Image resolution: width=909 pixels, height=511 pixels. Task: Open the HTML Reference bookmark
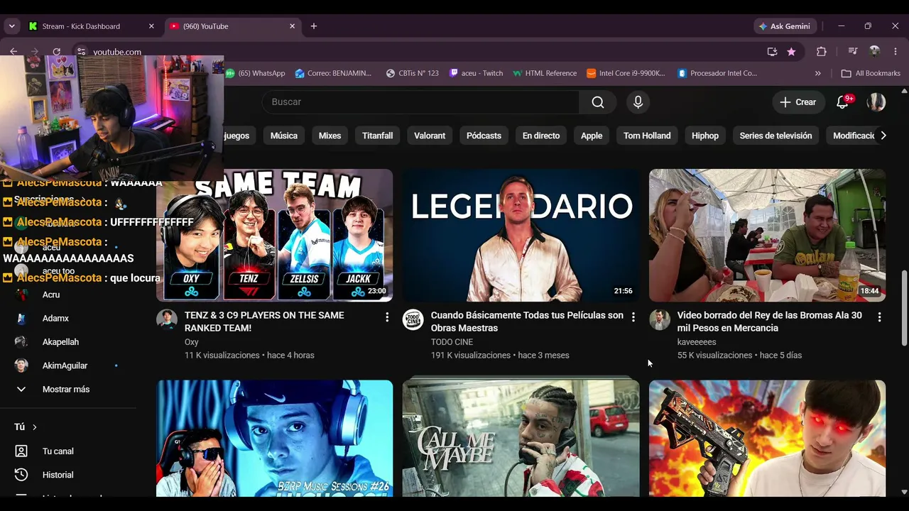tap(545, 73)
